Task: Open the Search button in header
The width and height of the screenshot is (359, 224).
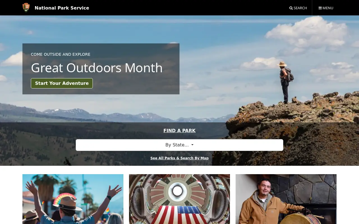Action: [x=298, y=8]
